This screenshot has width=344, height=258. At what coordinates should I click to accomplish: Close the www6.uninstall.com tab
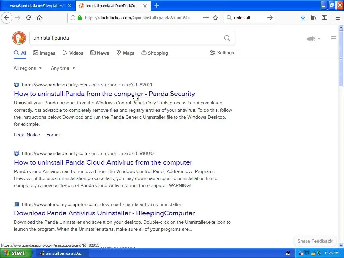pos(70,6)
